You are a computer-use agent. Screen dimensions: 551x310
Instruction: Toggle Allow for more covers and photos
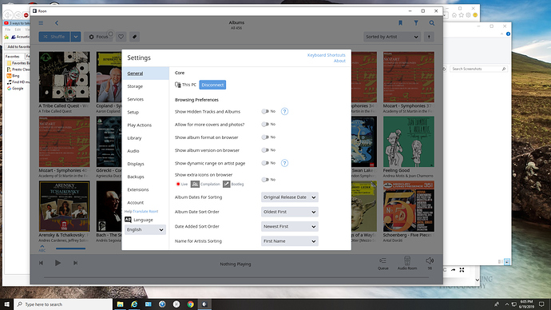pyautogui.click(x=265, y=125)
